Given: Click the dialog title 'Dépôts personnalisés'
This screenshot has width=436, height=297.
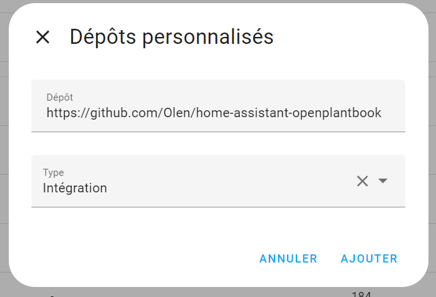Looking at the screenshot, I should 172,37.
